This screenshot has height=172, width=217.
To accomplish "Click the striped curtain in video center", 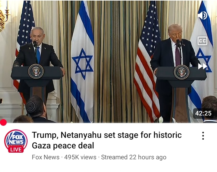I will [x=115, y=61].
